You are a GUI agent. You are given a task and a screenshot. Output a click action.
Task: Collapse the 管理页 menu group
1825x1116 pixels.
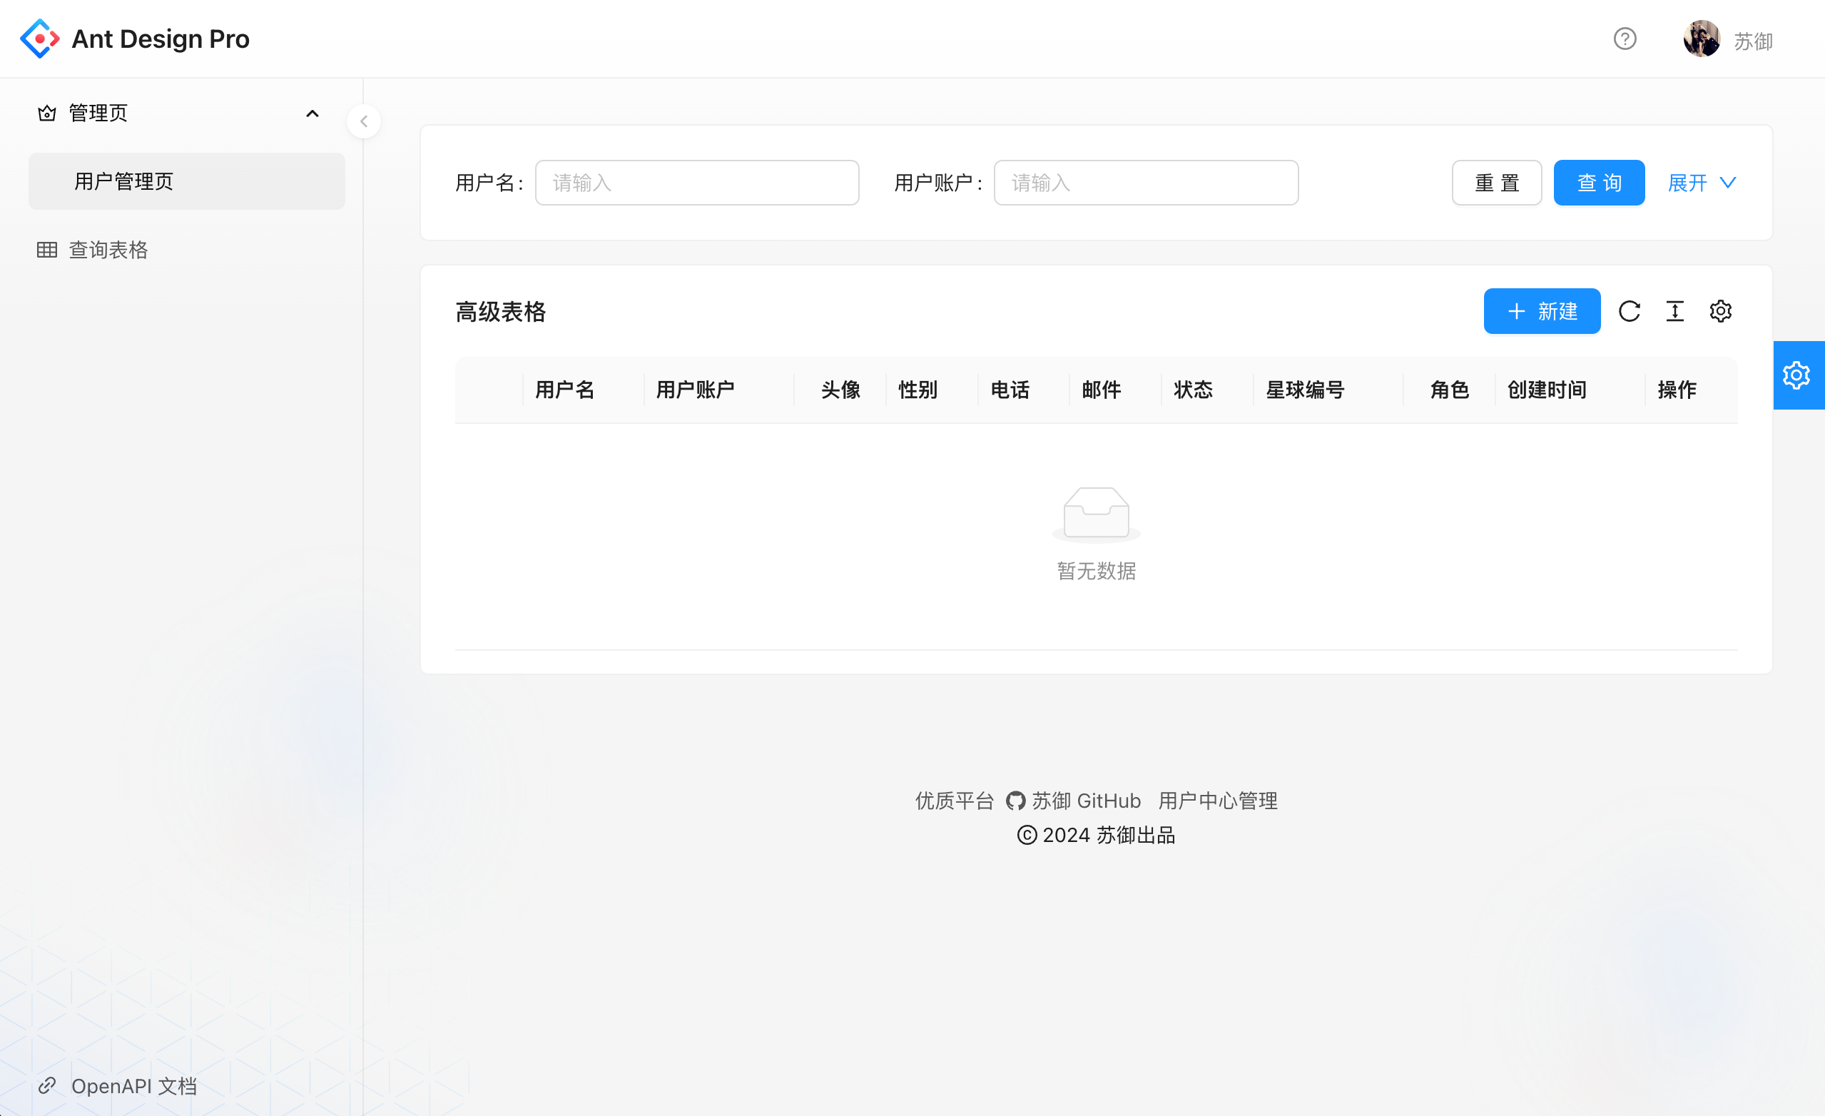[x=312, y=113]
